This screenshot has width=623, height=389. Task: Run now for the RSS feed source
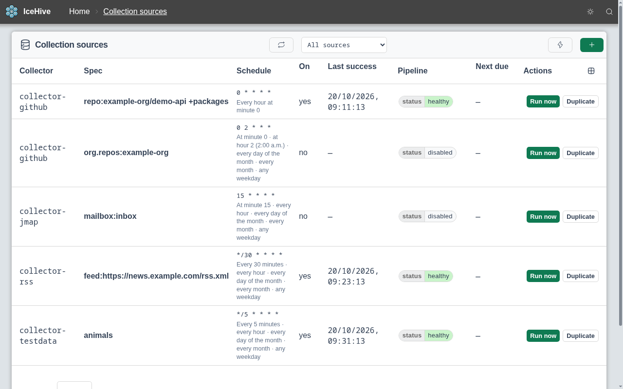[x=543, y=276]
